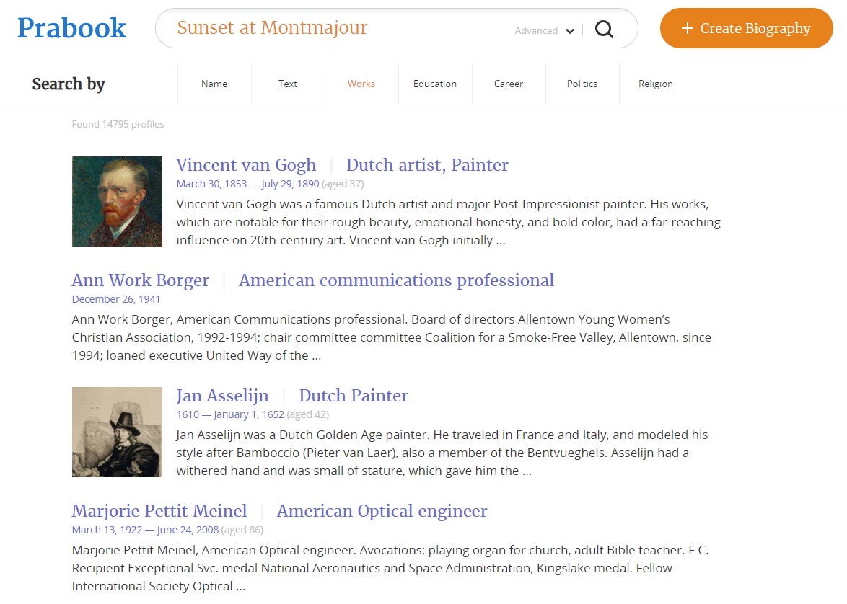This screenshot has width=847, height=604.
Task: Click date 'March 30, 1853 — July 29, 1890'
Action: [x=247, y=184]
